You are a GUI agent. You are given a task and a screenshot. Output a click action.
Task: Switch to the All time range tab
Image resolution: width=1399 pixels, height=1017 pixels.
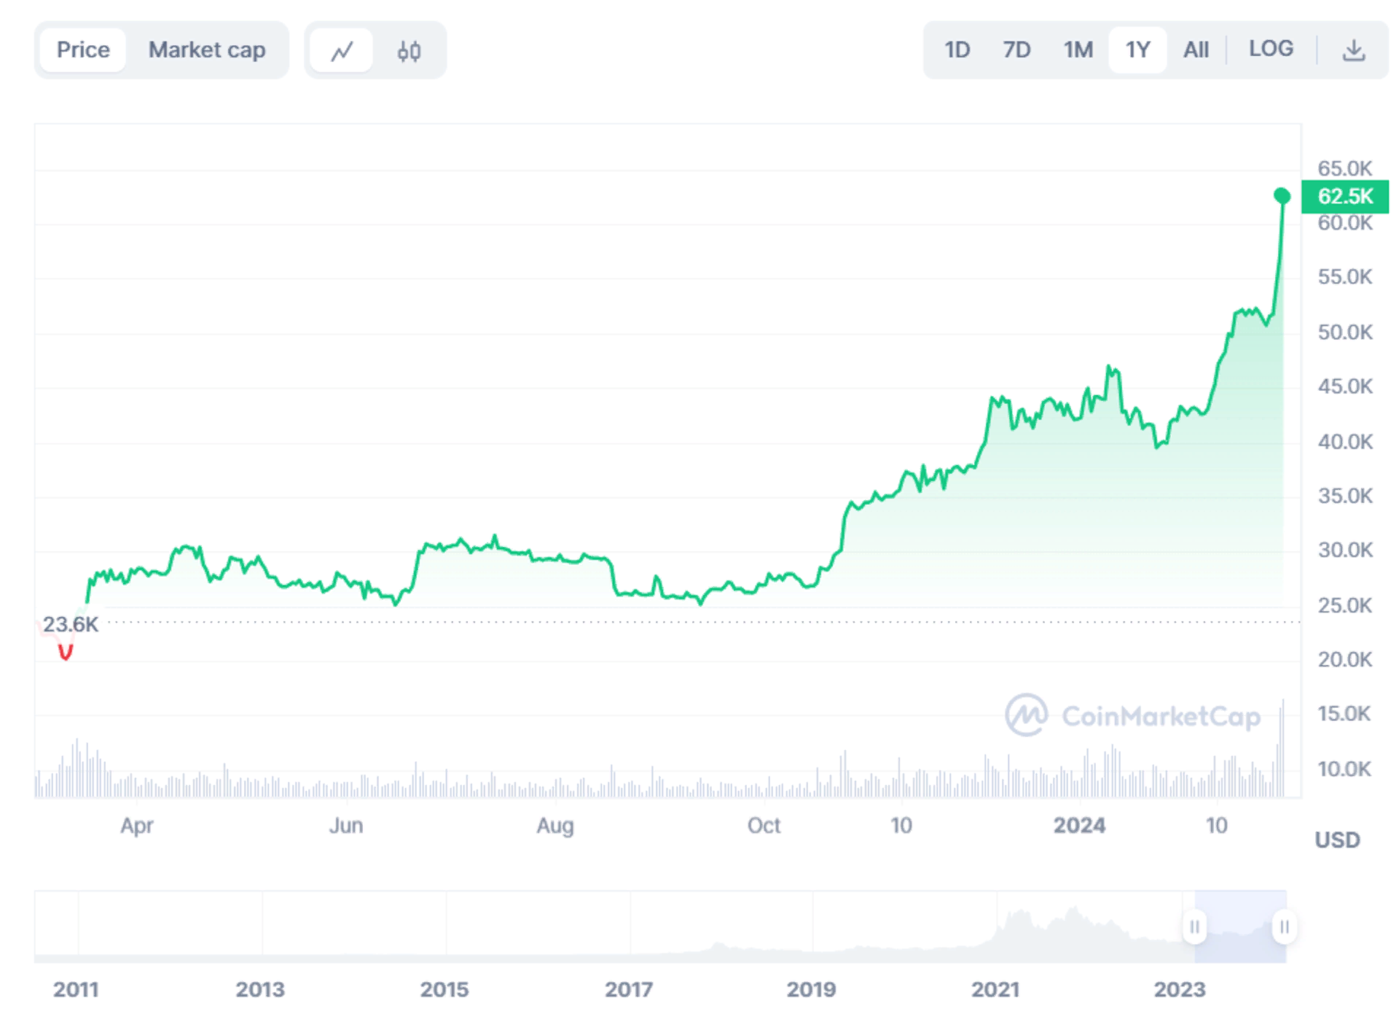coord(1195,49)
